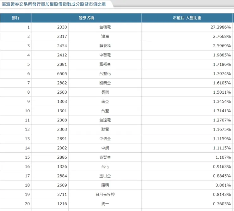Click stock name 中信金
Screen dimensions: 234x211
pyautogui.click(x=105, y=139)
